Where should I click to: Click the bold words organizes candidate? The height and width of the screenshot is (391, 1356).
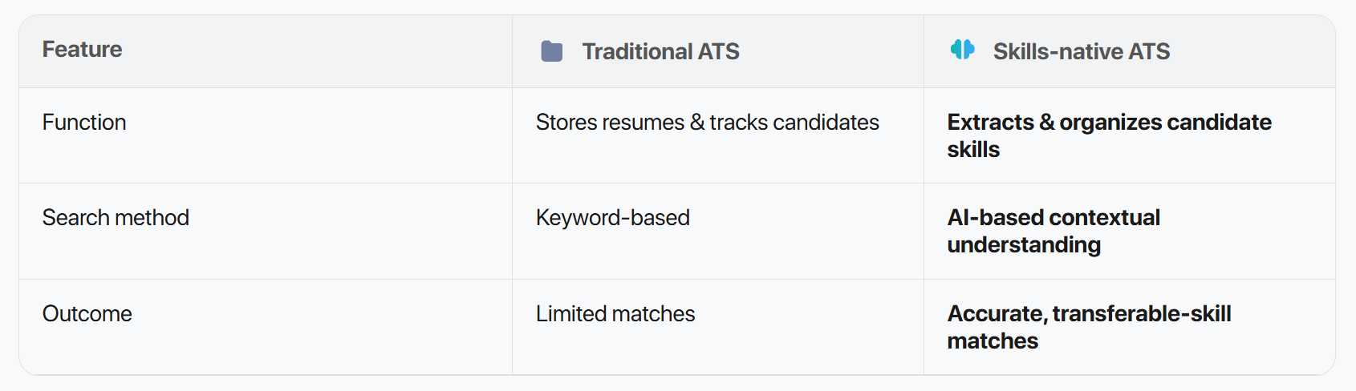[x=1165, y=123]
